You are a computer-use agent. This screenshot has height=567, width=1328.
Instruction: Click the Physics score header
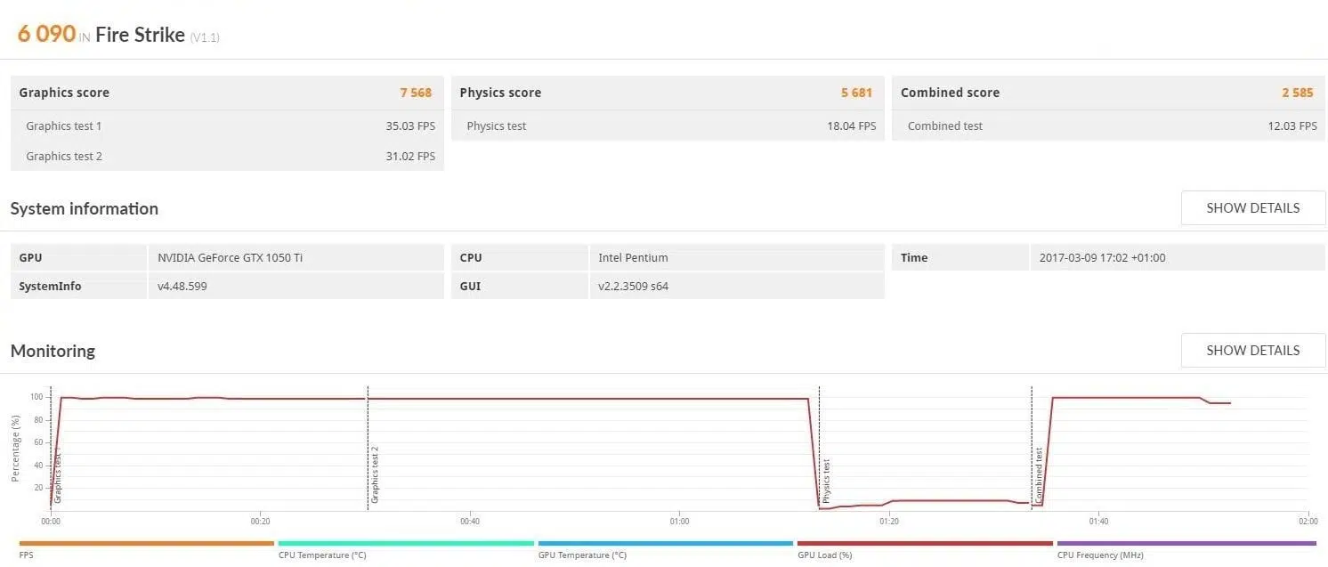[x=500, y=93]
